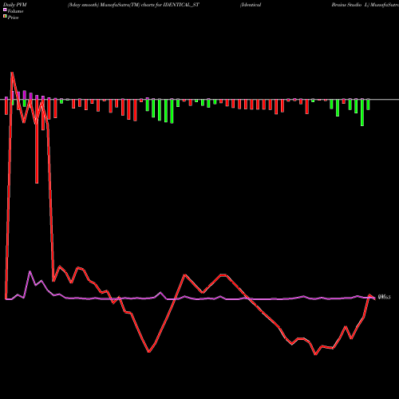Click the Price legend label
This screenshot has height=399, width=399.
(x=13, y=18)
